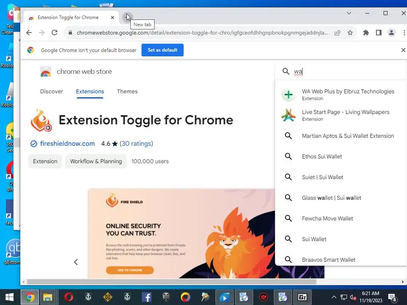
Task: Click the scroll left arrow on the scrollbar
Action: click(23, 282)
